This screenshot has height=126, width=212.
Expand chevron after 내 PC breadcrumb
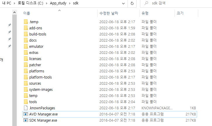coord(14,3)
